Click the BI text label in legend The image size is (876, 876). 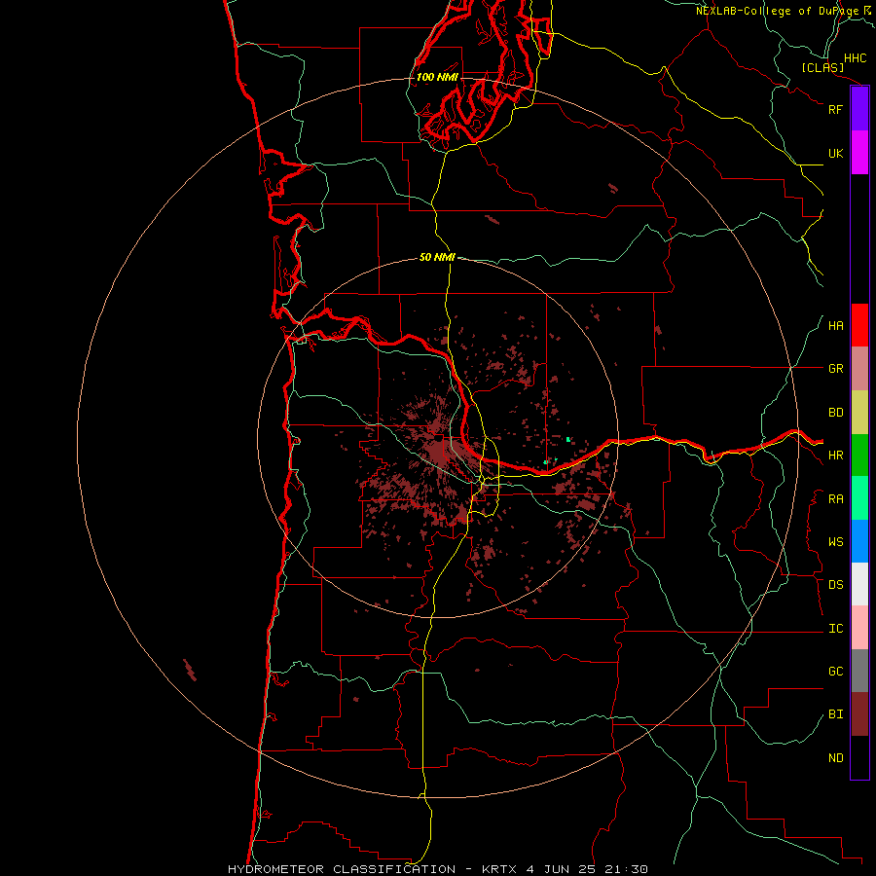click(835, 714)
